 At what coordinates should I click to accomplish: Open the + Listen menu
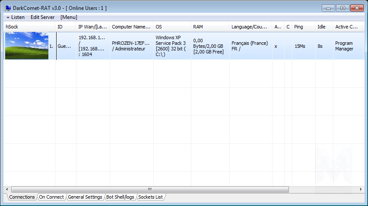16,17
